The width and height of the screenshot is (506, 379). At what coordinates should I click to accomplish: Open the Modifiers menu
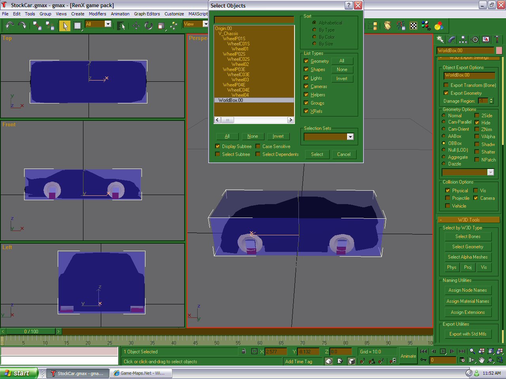click(x=97, y=14)
